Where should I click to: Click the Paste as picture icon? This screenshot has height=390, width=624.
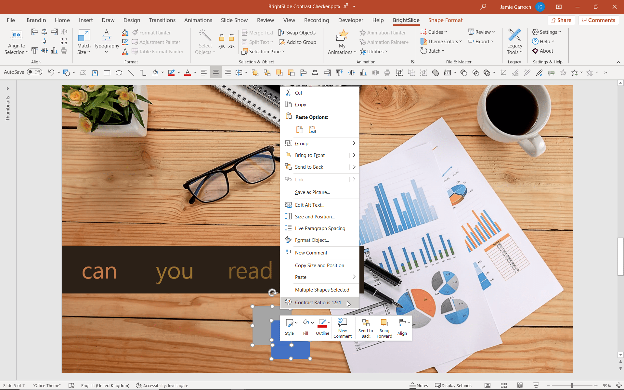click(x=312, y=130)
